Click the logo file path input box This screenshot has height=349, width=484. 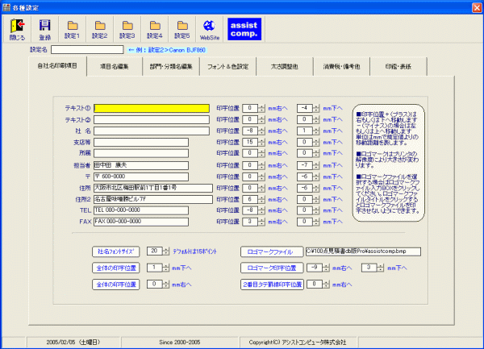(x=363, y=251)
